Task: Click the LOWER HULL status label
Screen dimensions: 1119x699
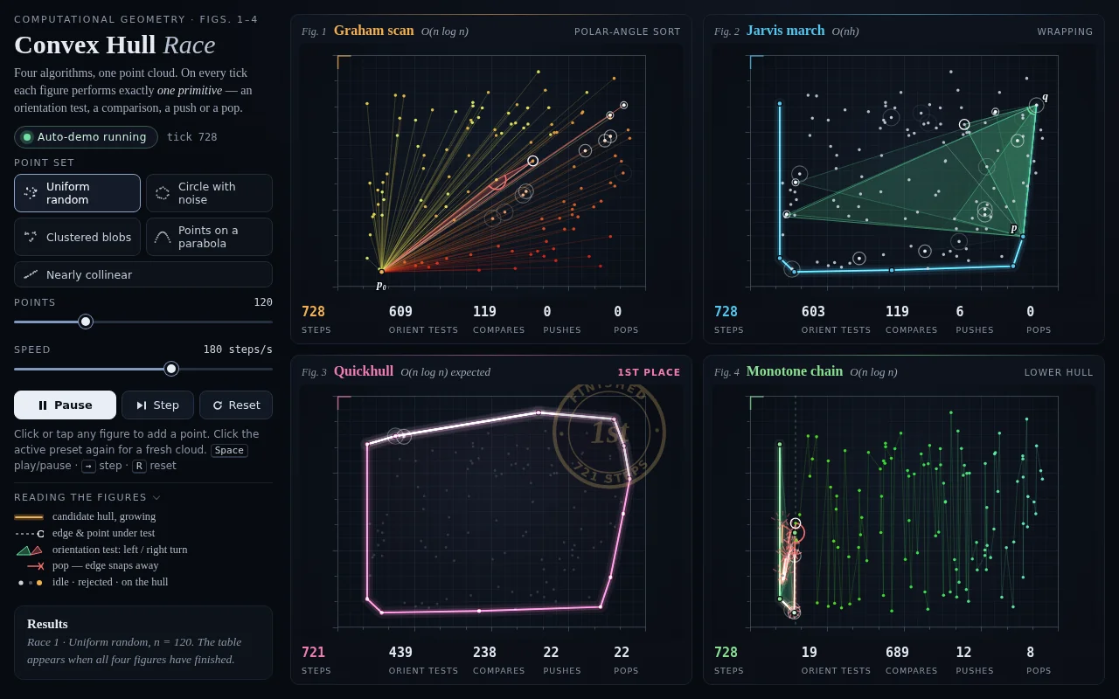Action: [1059, 372]
